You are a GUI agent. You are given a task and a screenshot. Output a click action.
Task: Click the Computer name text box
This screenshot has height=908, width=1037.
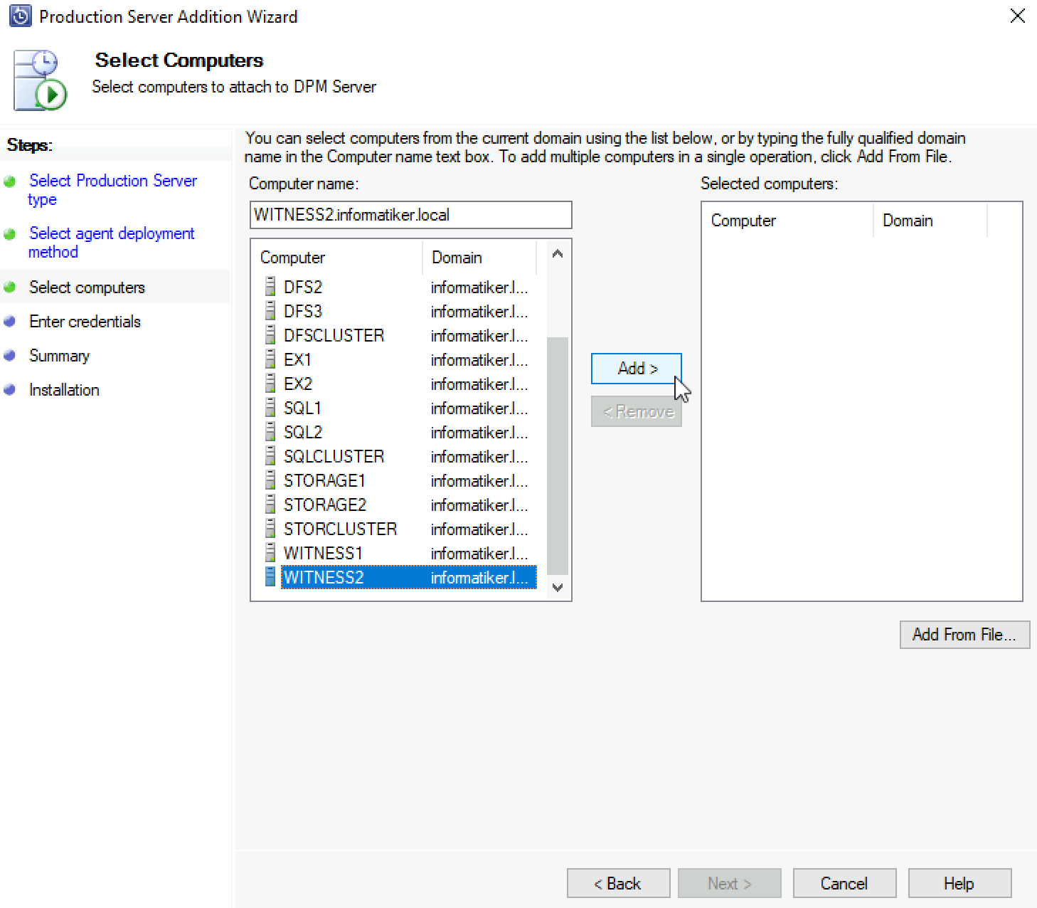[x=411, y=215]
